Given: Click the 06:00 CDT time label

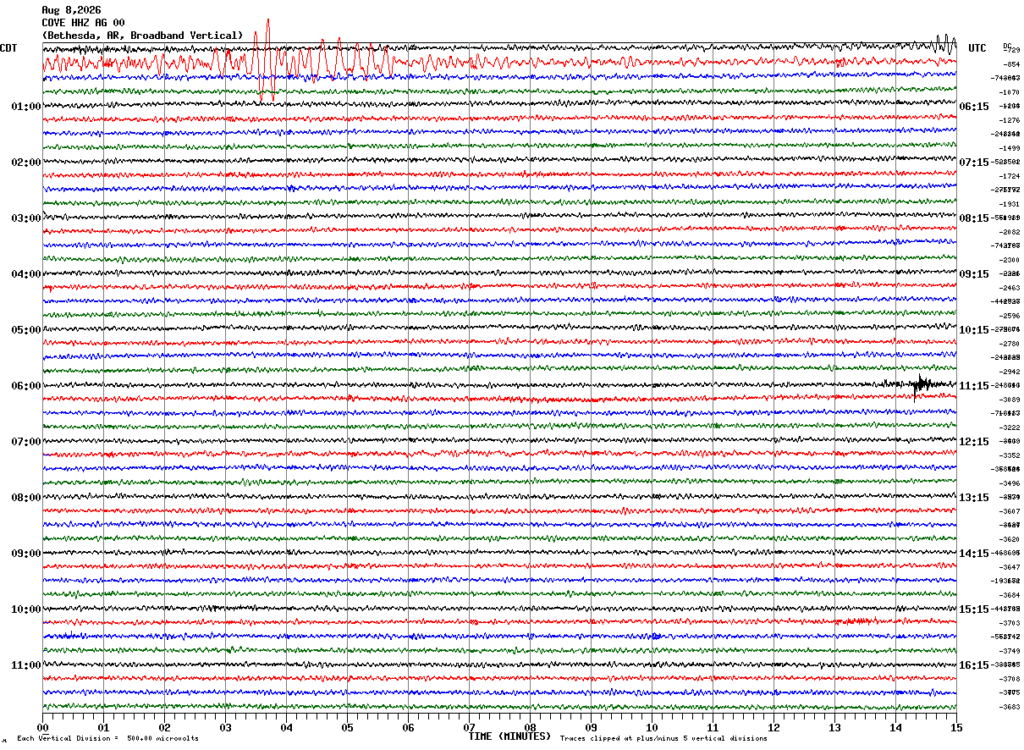Looking at the screenshot, I should [x=26, y=386].
